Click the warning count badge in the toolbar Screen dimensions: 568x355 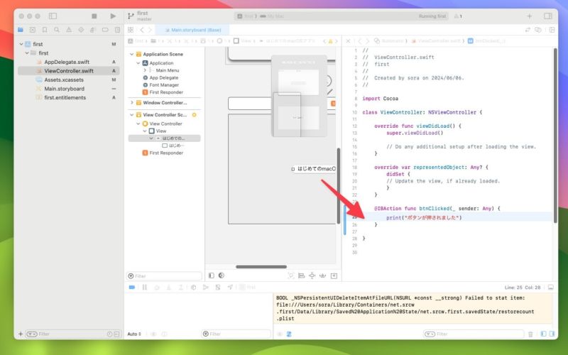[x=458, y=16]
